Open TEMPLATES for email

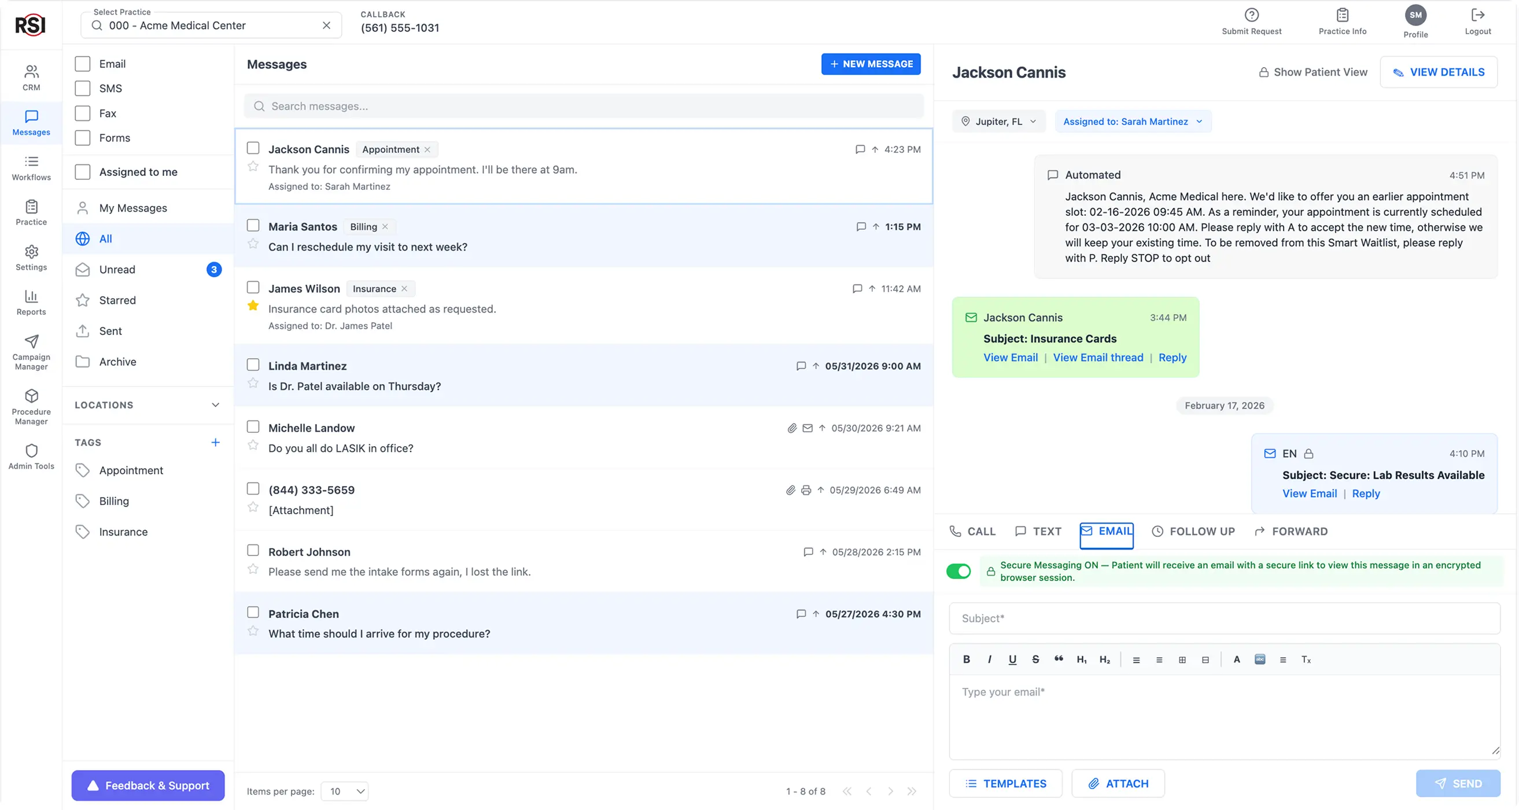pos(1005,783)
